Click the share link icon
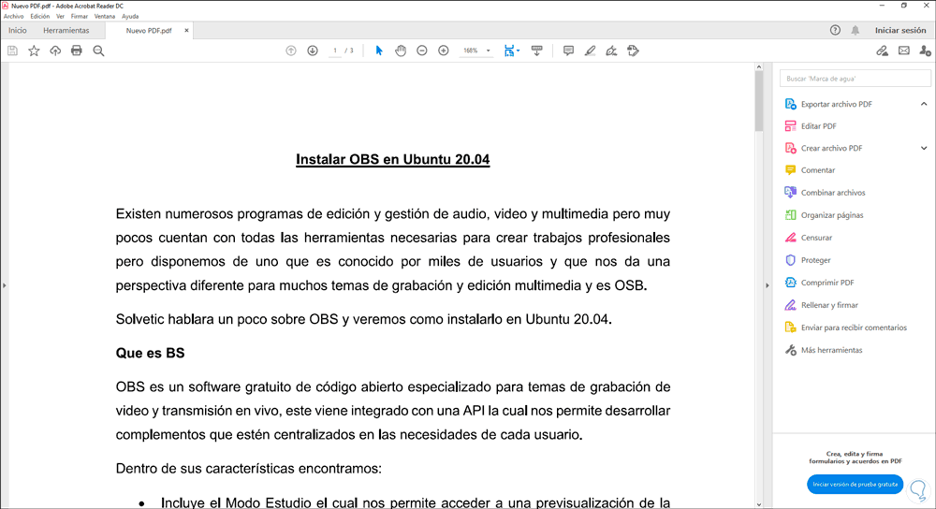936x509 pixels. (882, 51)
